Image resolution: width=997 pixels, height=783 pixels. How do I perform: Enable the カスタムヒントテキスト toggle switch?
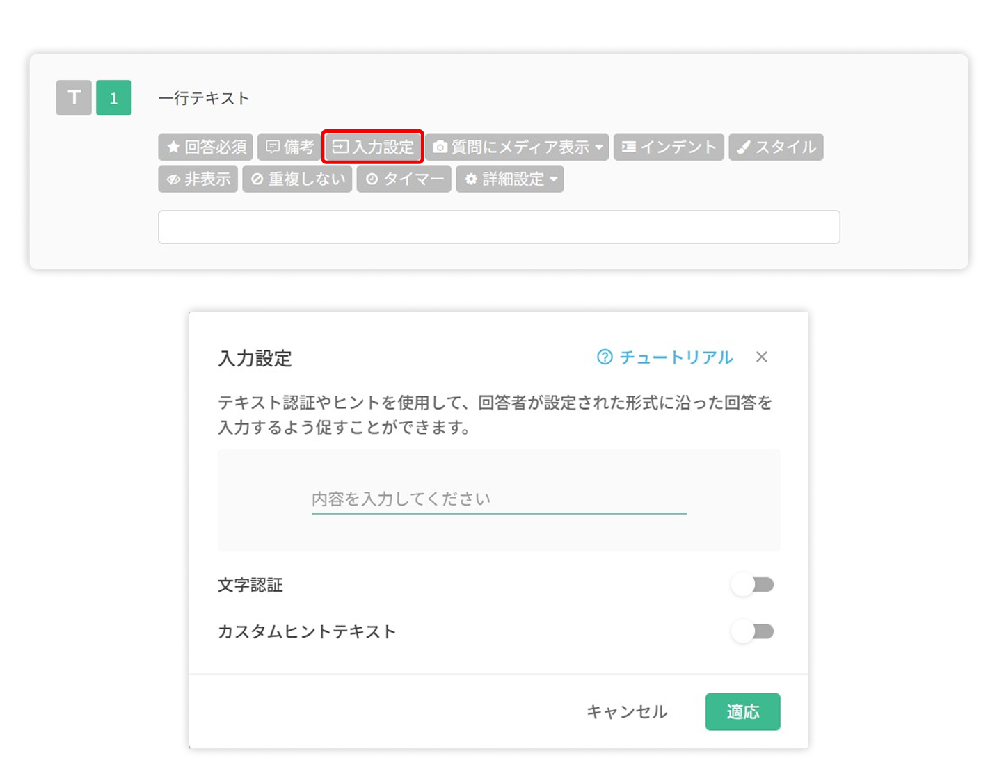pyautogui.click(x=753, y=631)
